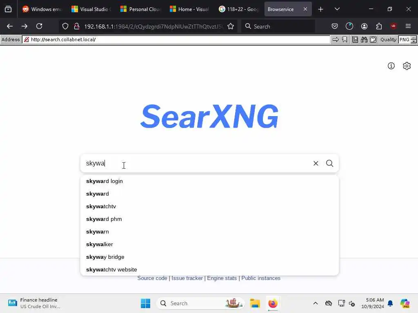Click the SearXNG logo

tap(209, 116)
